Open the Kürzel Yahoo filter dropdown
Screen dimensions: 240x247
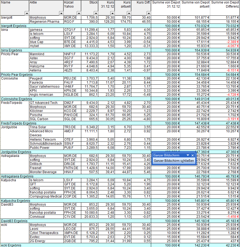[79, 13]
